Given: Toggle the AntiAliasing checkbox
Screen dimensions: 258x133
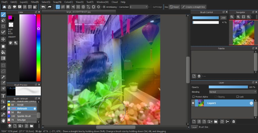Looking at the screenshot, I should tap(104, 7).
